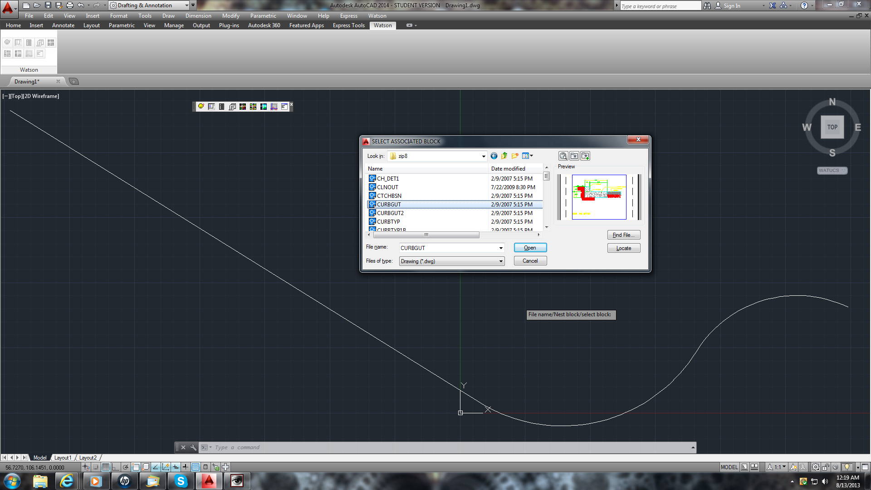
Task: Go up one folder level
Action: [x=504, y=156]
